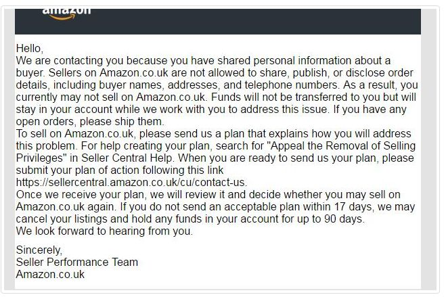Click 'Seller Central Help' text
Screen dimensions: 446x297
127,158
